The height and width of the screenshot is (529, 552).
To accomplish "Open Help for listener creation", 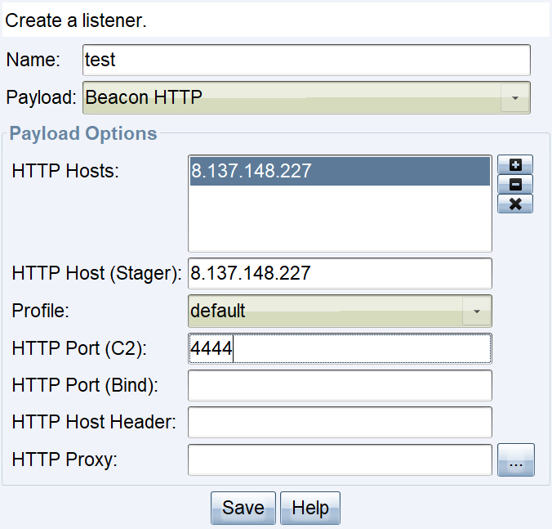I will [x=309, y=508].
